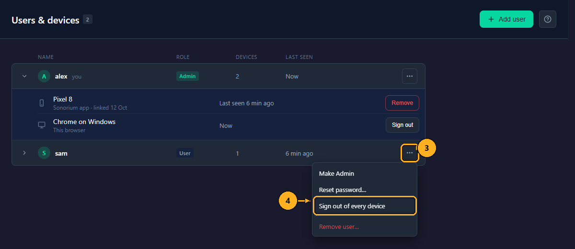Image resolution: width=575 pixels, height=249 pixels.
Task: Click the Pixel 8 device name
Action: [63, 99]
